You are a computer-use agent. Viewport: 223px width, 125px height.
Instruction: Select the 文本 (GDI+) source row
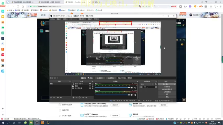point(83,84)
